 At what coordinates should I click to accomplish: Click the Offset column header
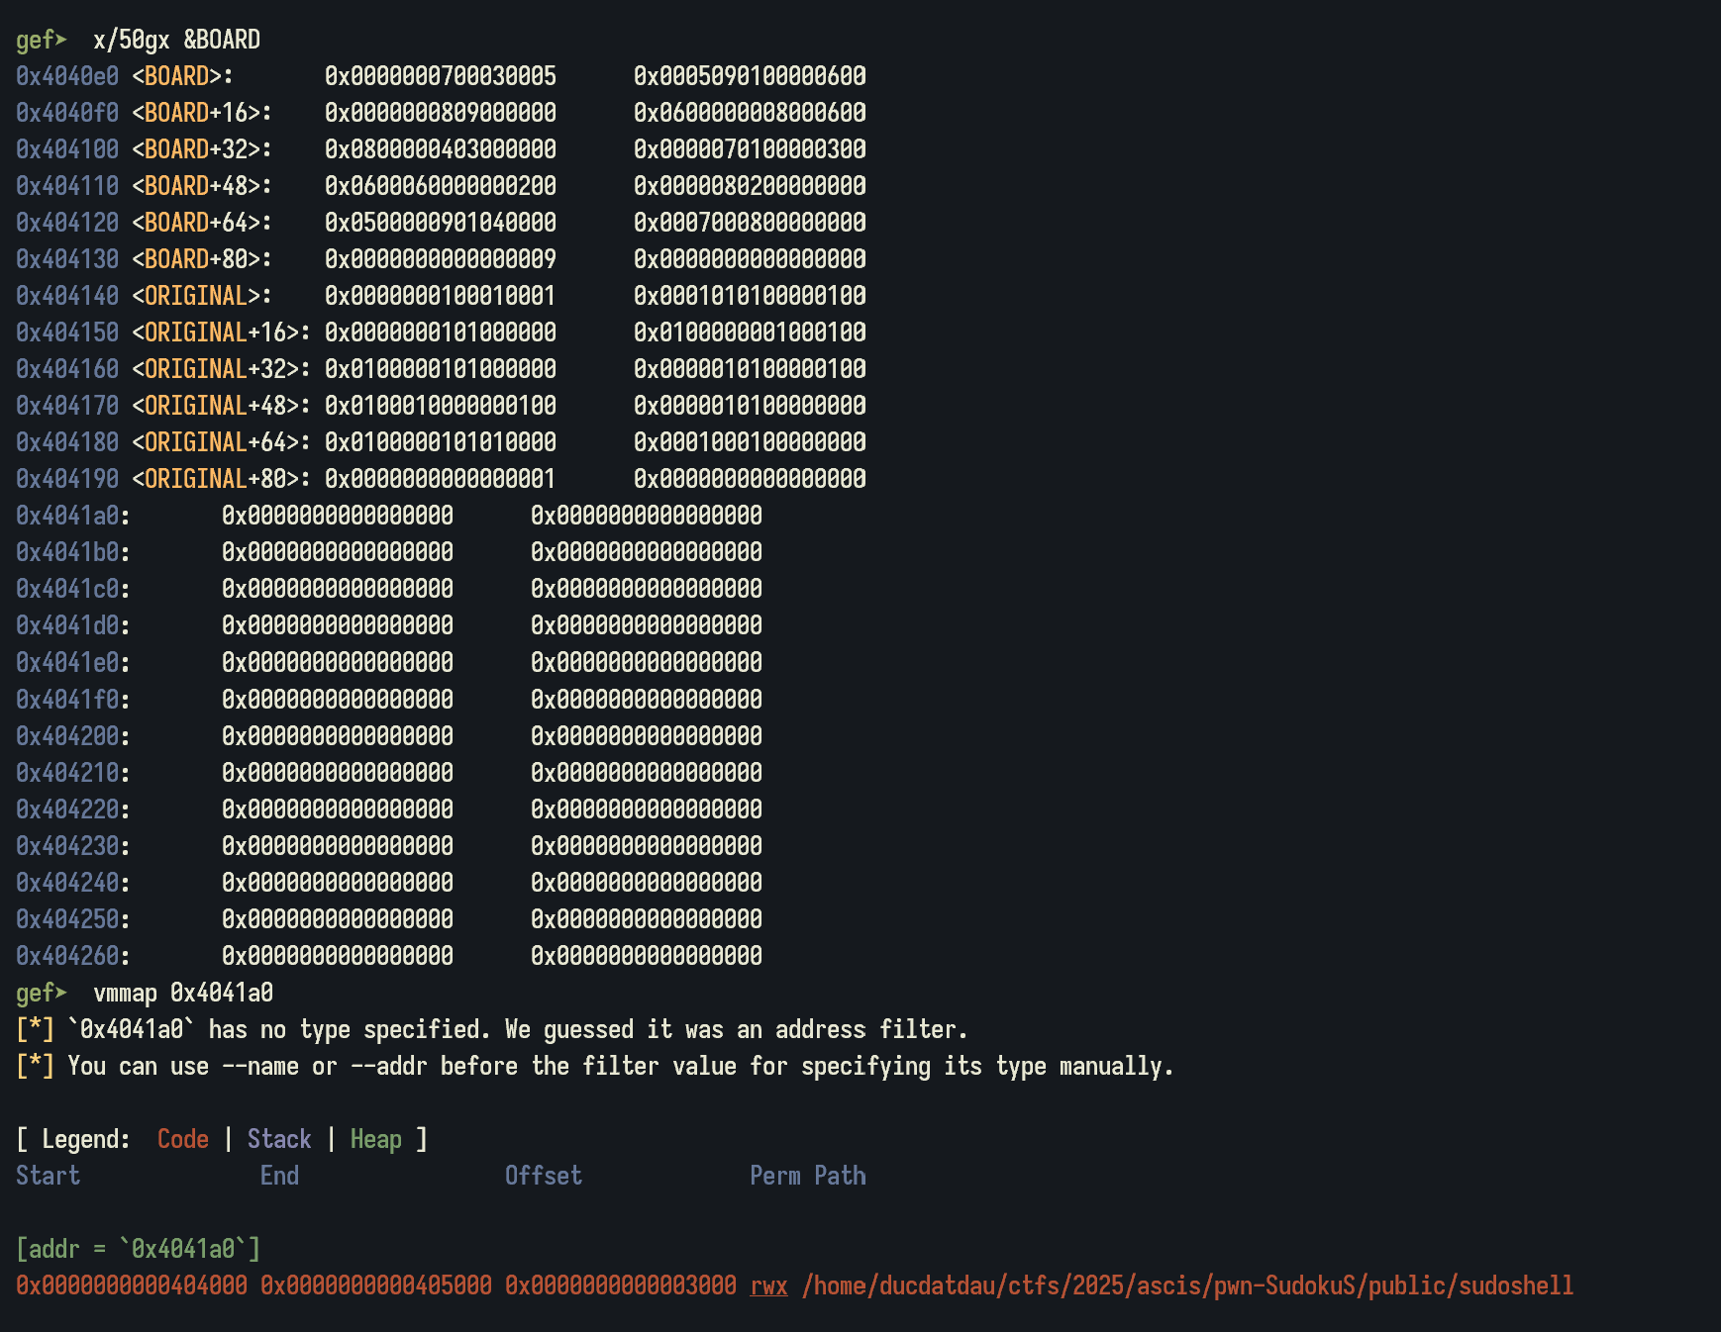543,1176
